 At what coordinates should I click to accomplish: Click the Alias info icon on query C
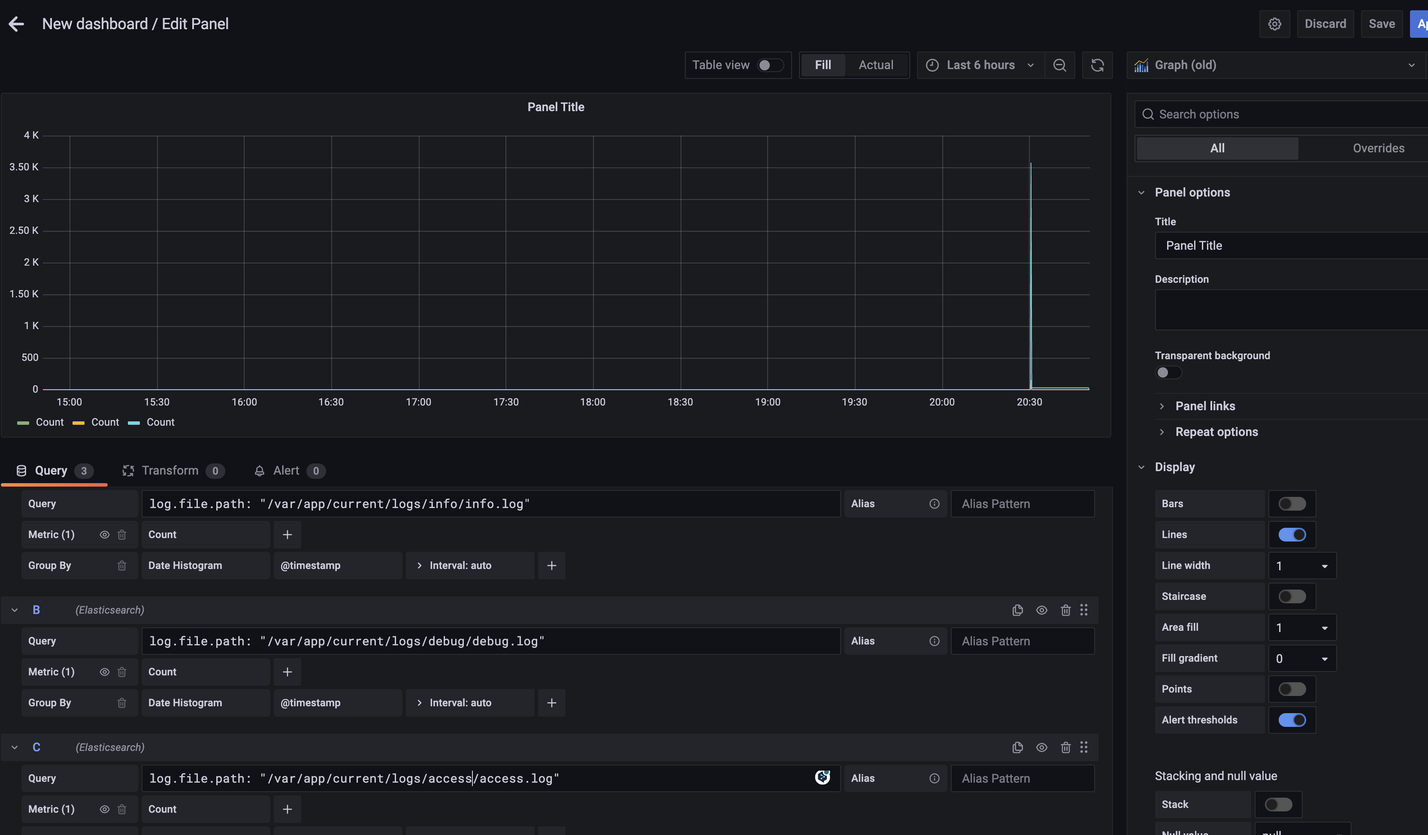click(x=934, y=778)
